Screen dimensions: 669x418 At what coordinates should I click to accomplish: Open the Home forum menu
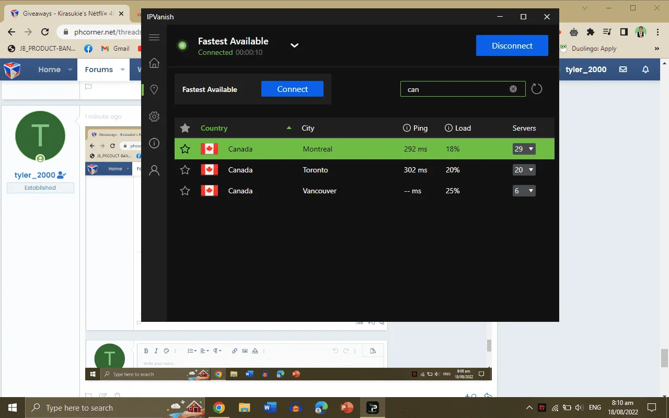pyautogui.click(x=49, y=69)
